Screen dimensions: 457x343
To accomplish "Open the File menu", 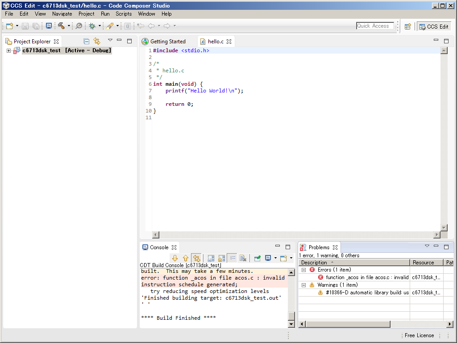I will pos(9,14).
